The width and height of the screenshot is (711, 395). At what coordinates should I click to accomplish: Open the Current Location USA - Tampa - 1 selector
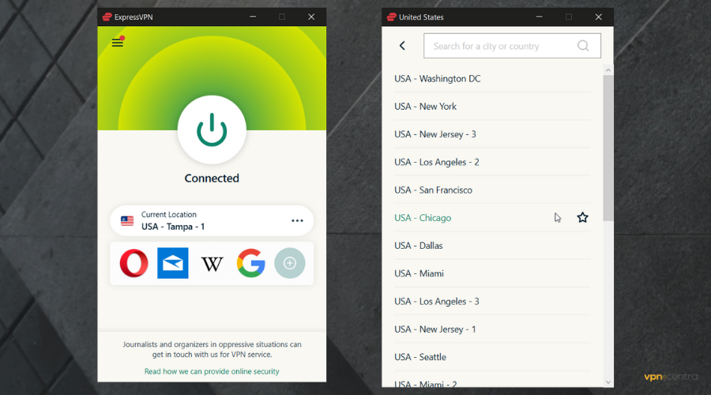point(212,221)
